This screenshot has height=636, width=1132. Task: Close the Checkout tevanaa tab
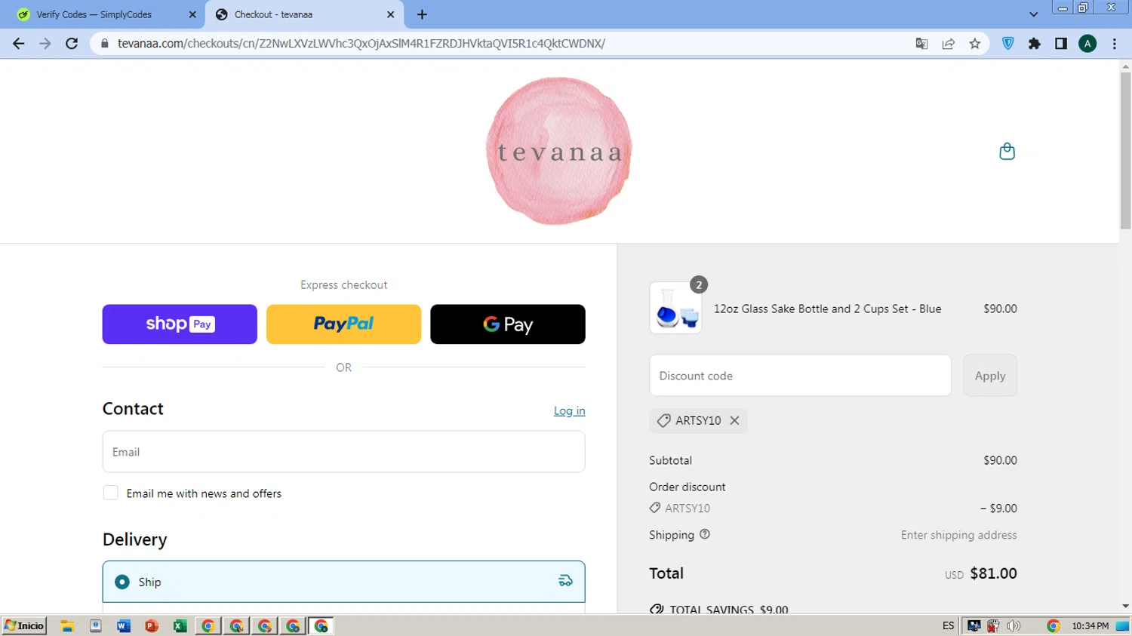pos(391,14)
